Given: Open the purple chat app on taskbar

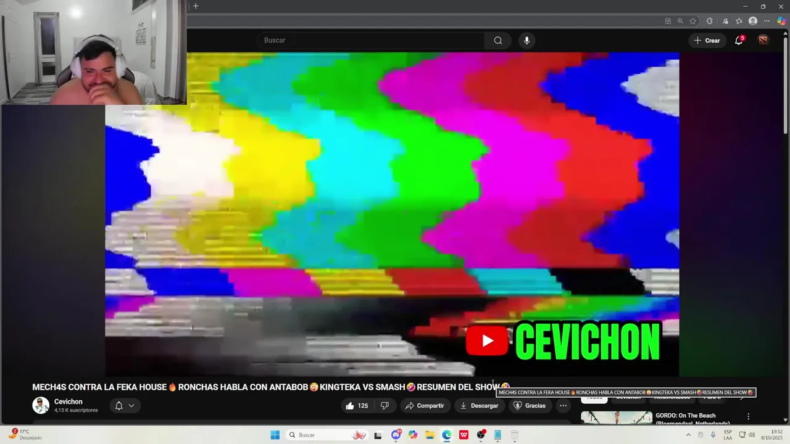Looking at the screenshot, I should [396, 435].
